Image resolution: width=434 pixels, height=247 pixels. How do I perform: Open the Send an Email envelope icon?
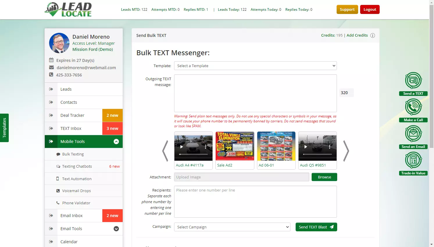pyautogui.click(x=413, y=134)
